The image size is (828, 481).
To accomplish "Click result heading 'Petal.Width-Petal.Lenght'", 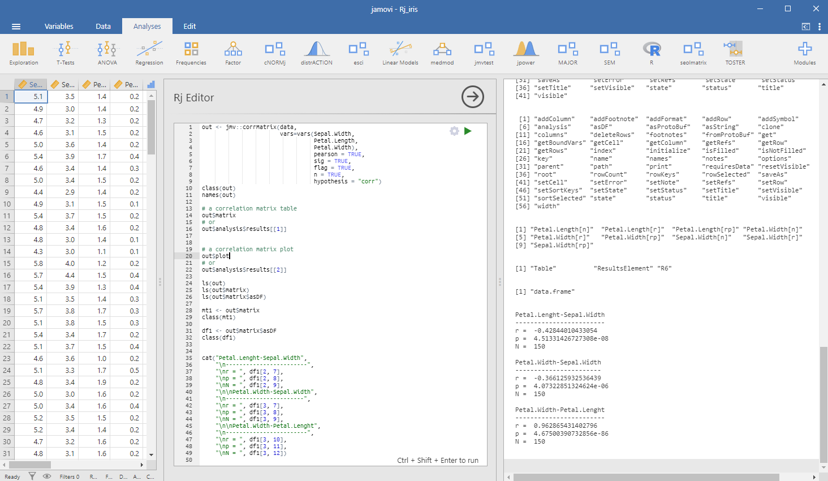I will tap(559, 410).
